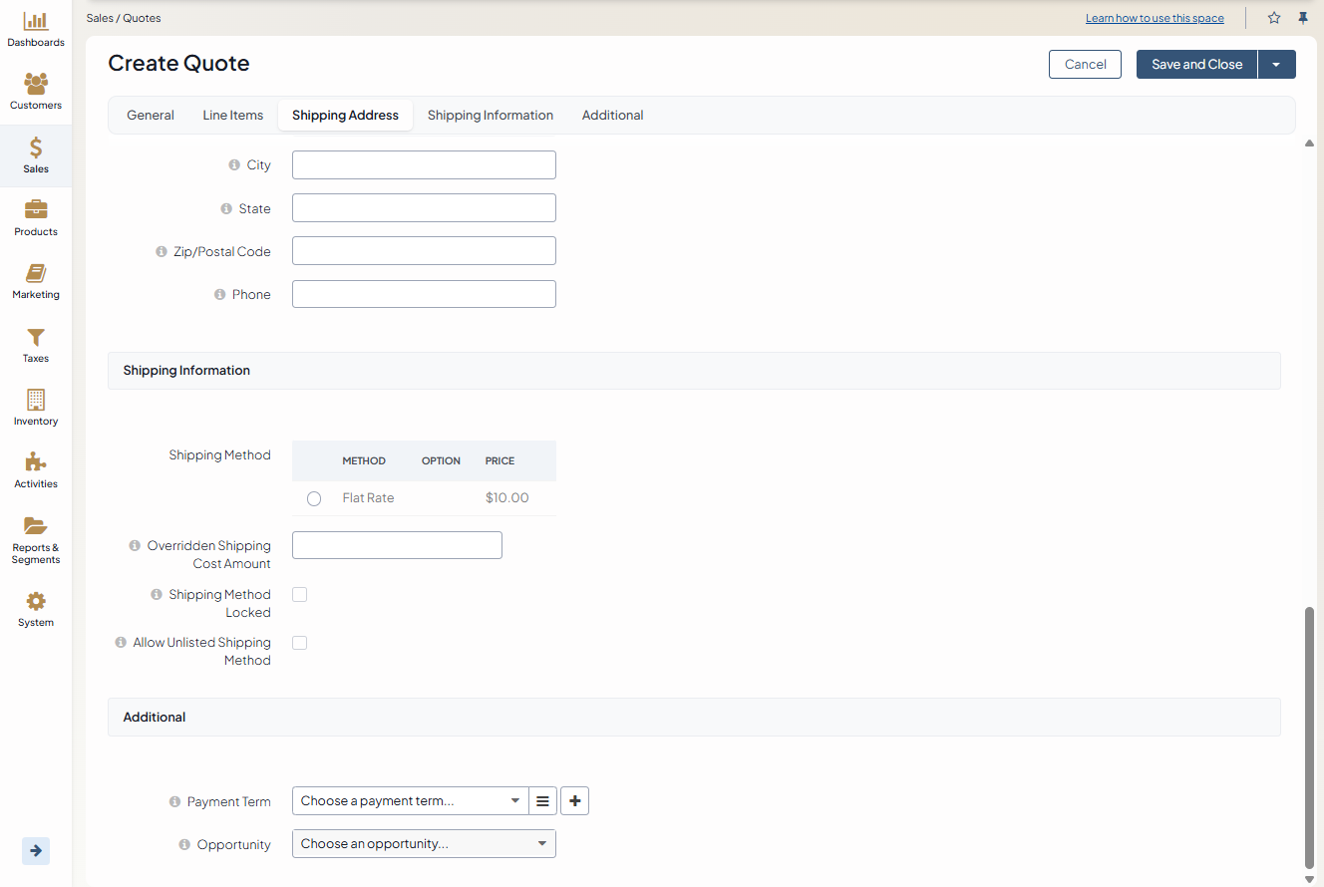Click the Products briefcase icon

click(36, 209)
